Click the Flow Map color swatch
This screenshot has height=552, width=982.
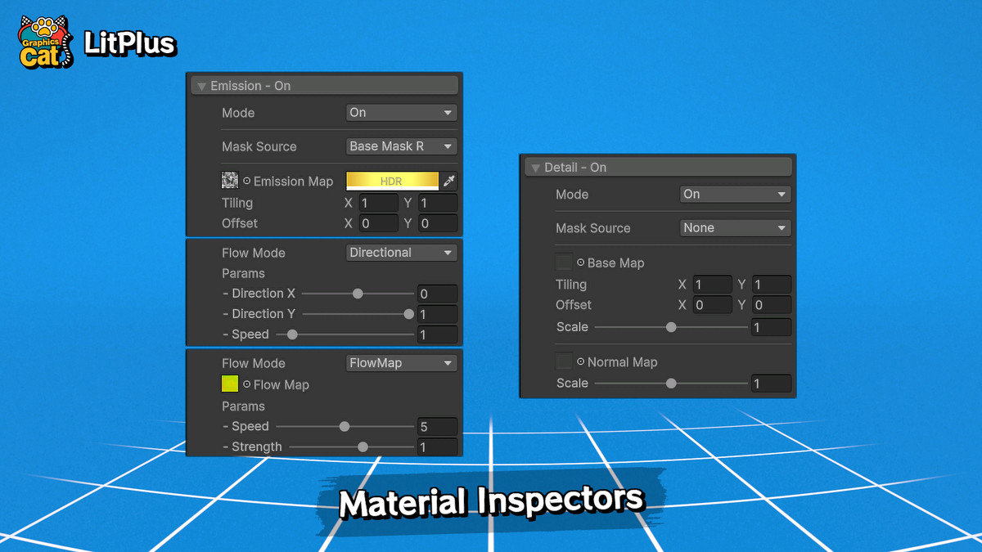pyautogui.click(x=230, y=384)
